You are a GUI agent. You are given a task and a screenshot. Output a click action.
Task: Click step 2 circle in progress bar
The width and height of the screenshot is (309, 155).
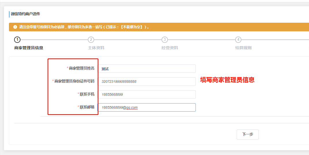coord(91,40)
